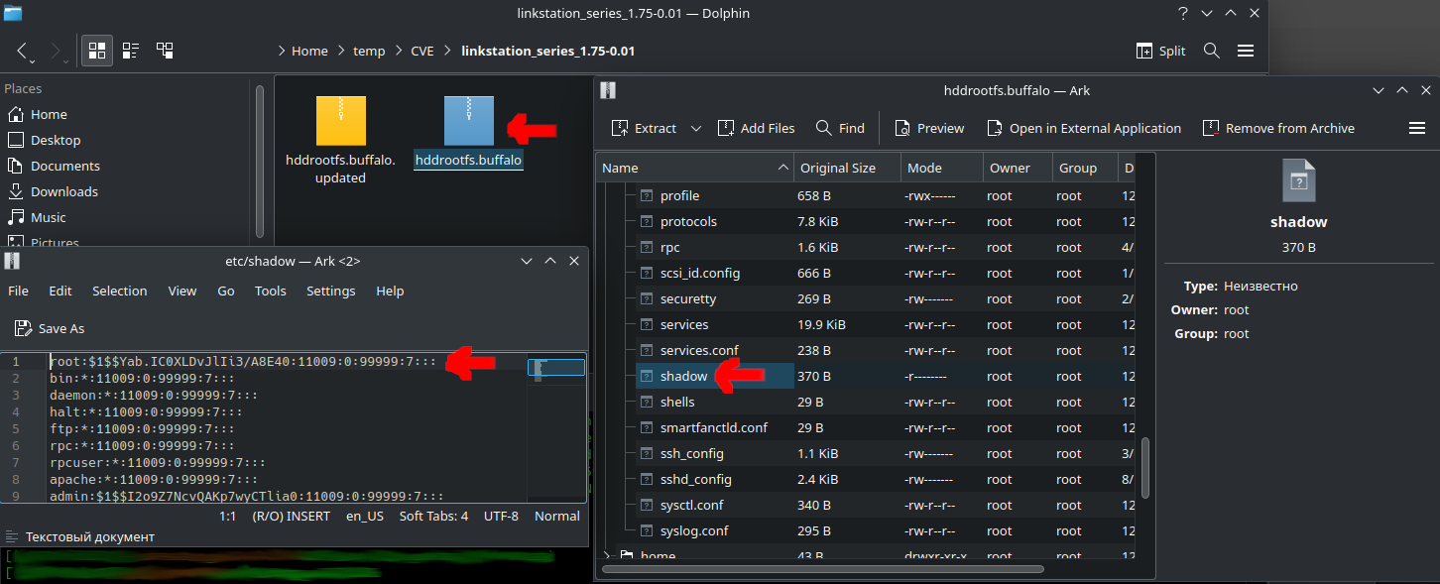Click Save As in shadow viewer
Image resolution: width=1440 pixels, height=584 pixels.
tap(50, 328)
